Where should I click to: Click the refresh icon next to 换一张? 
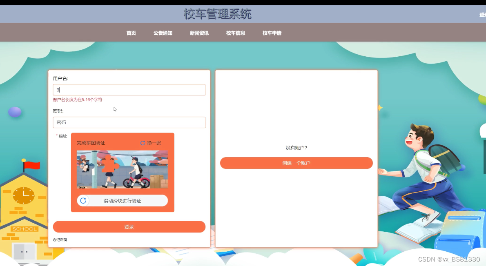point(143,143)
